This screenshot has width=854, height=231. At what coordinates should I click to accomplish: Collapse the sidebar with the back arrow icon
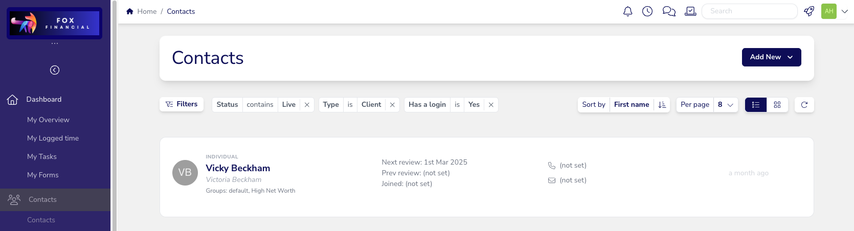[x=55, y=70]
